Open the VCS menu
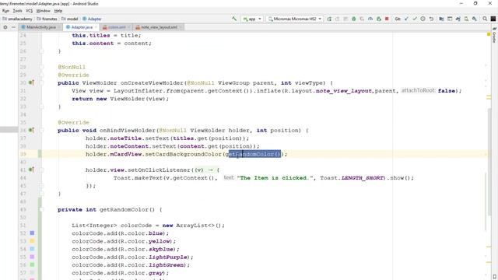 tap(30, 11)
